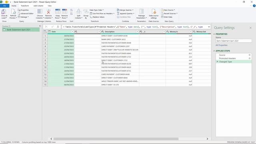Expand the formula bar chevron
256x144 pixels.
[209, 27]
